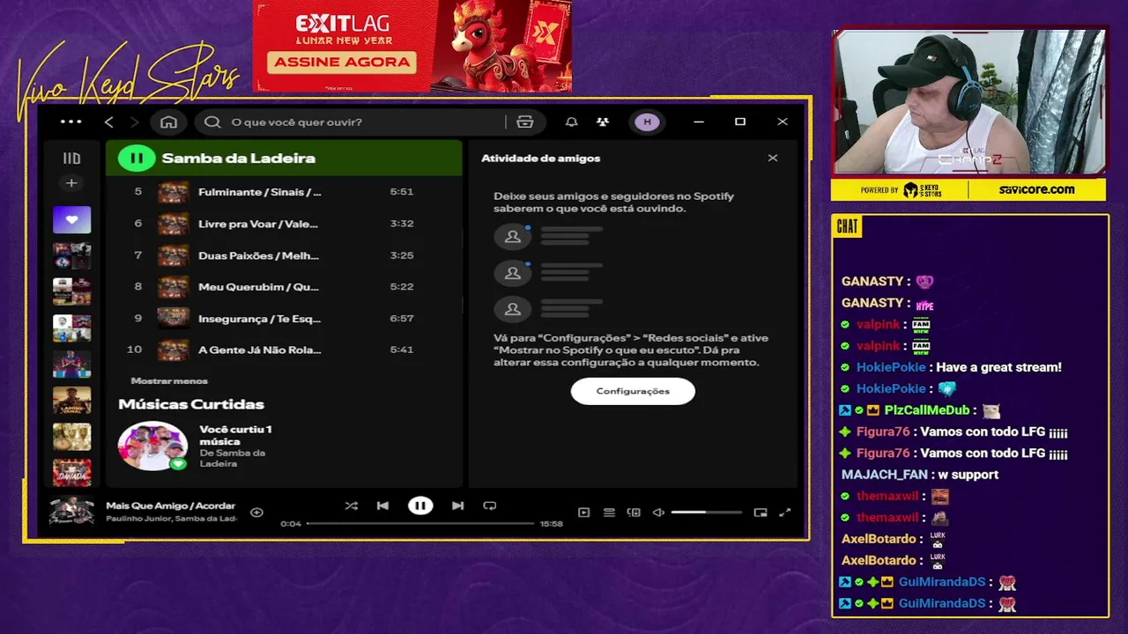
Task: Create a playlist with the plus icon
Action: [71, 183]
